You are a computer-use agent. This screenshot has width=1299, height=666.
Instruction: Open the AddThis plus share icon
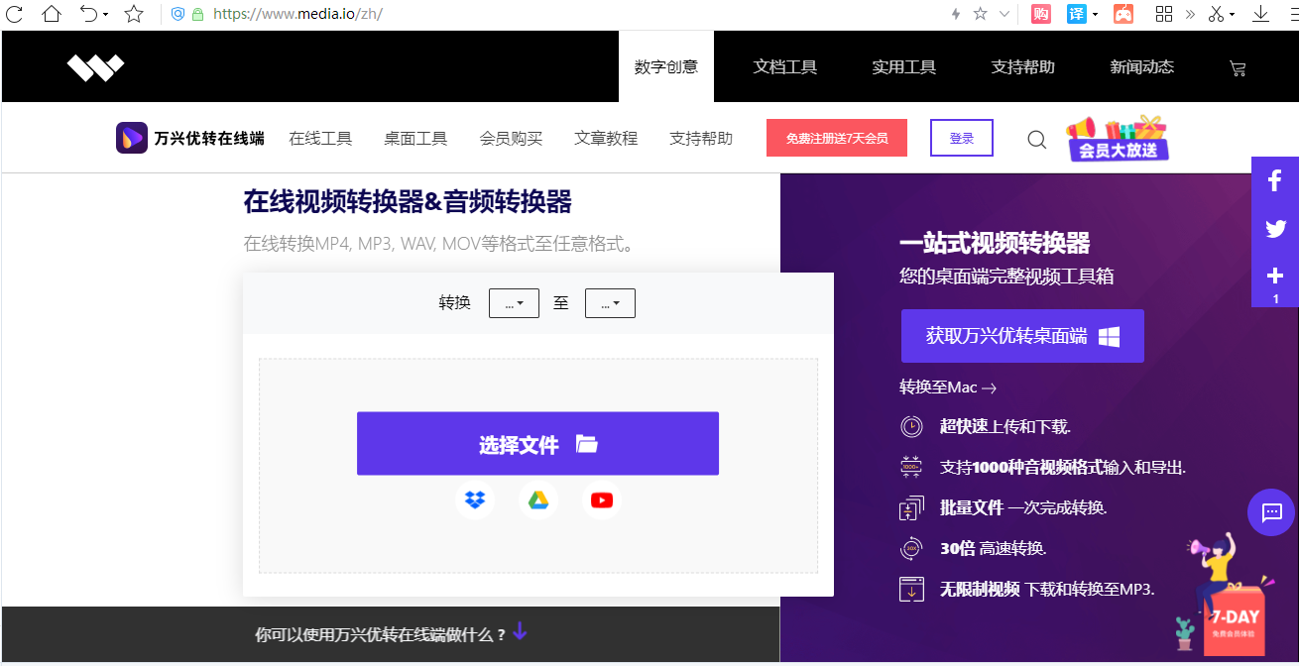pyautogui.click(x=1275, y=277)
